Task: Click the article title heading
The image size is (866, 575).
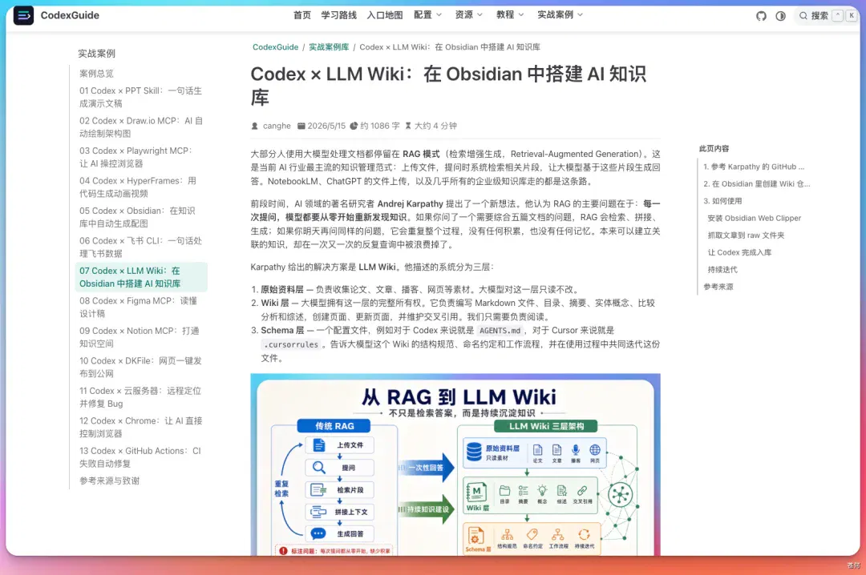Action: pyautogui.click(x=448, y=85)
